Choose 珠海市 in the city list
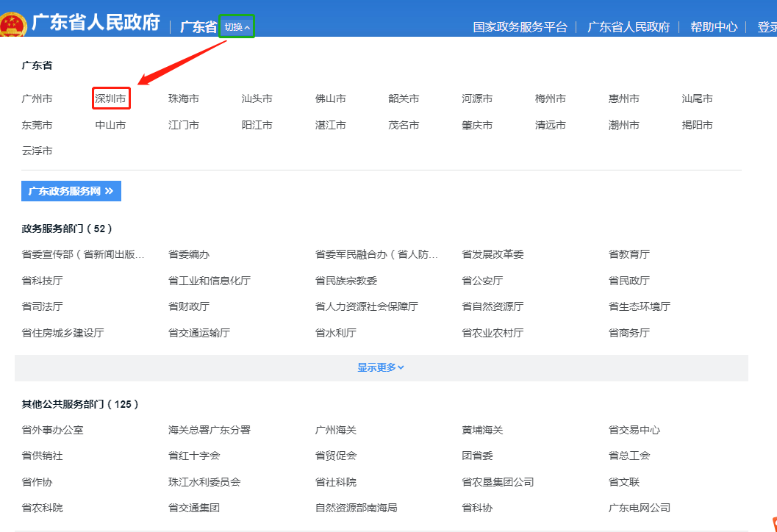This screenshot has height=532, width=777. [183, 98]
